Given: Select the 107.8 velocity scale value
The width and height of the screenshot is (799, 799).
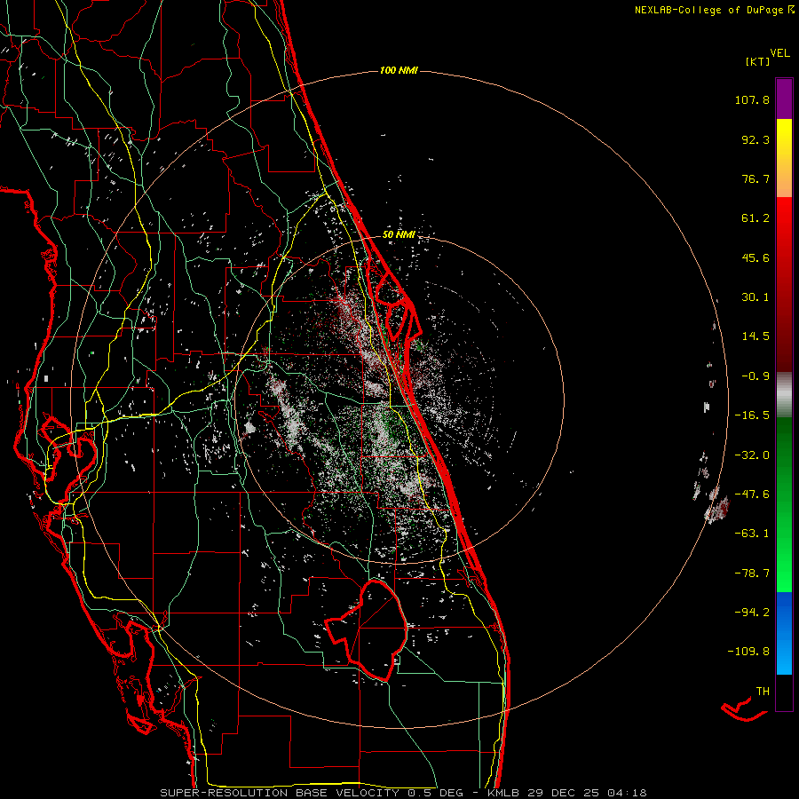Looking at the screenshot, I should point(752,99).
